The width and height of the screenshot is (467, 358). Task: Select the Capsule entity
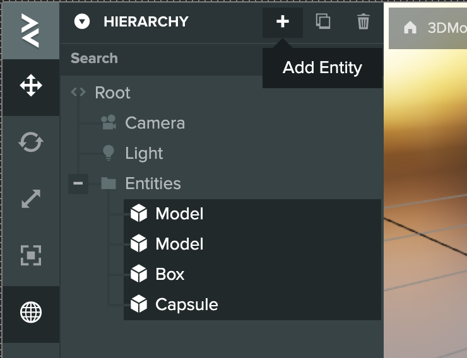pyautogui.click(x=186, y=304)
